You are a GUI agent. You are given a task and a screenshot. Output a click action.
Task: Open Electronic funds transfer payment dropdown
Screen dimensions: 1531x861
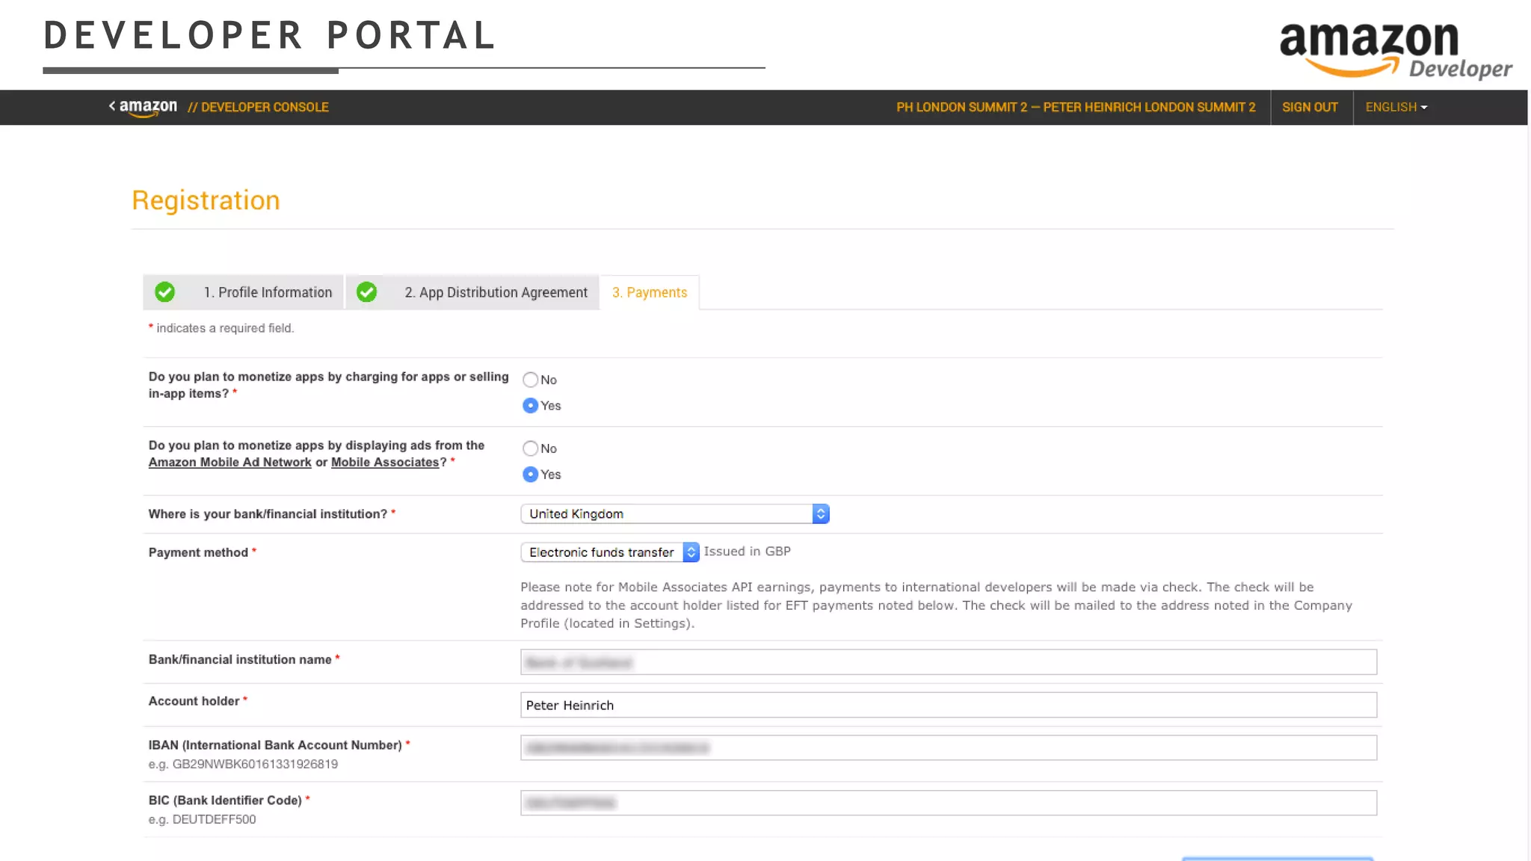pos(601,552)
